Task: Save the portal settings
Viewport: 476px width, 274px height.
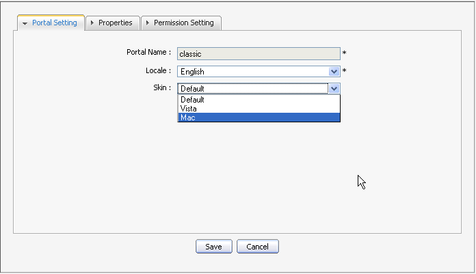Action: click(x=214, y=247)
